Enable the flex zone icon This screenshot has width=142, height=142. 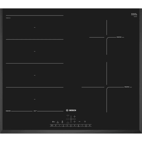point(62,122)
